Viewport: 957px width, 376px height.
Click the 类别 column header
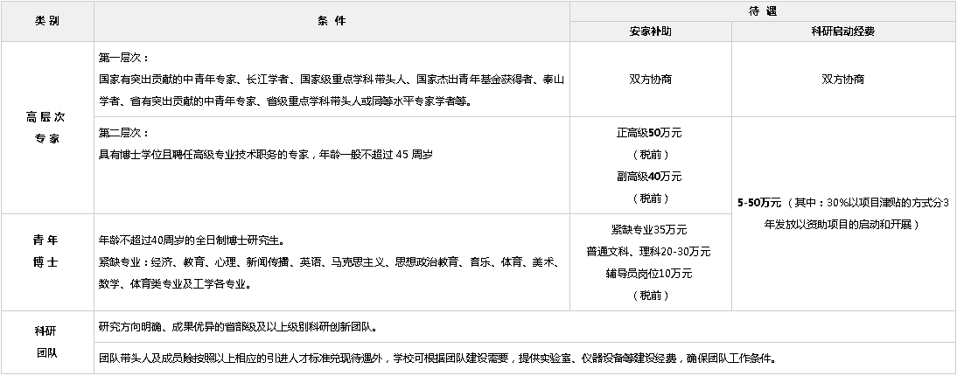click(x=46, y=21)
